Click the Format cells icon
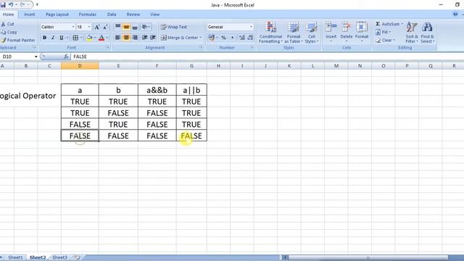The image size is (464, 261). point(362,28)
